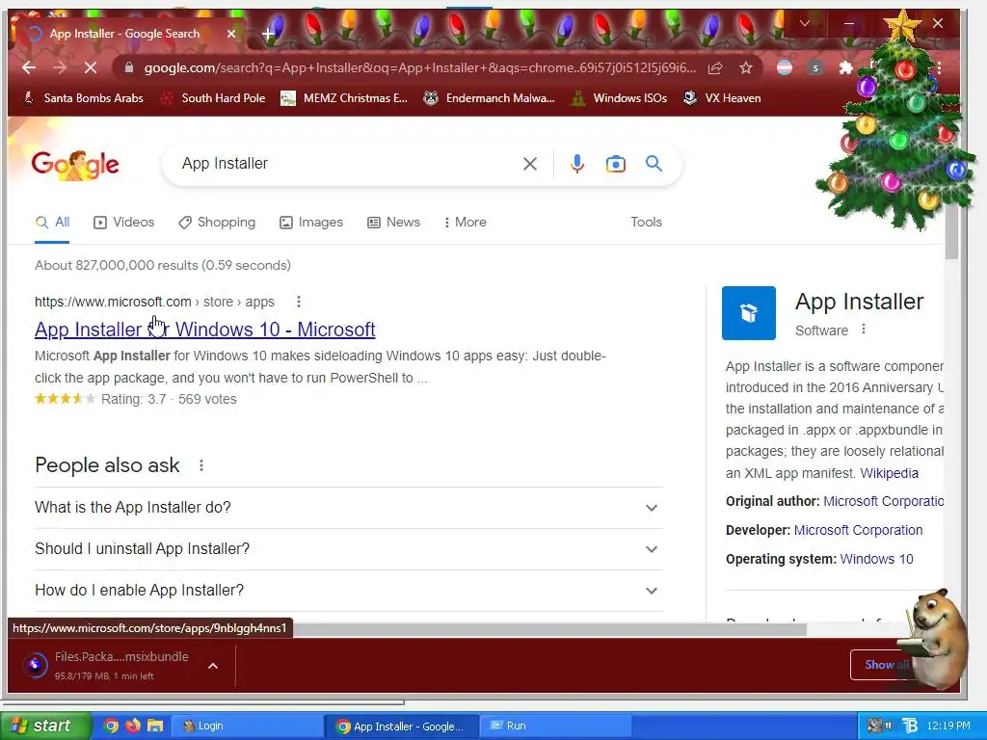Open More search categories menu
987x740 pixels.
(466, 223)
